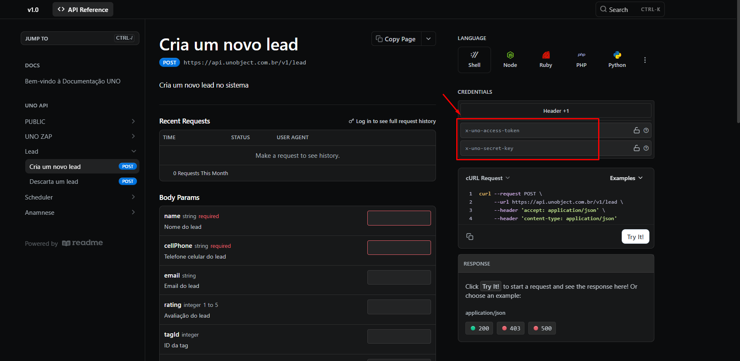Select the PHP language icon
Viewport: 740px width, 361px height.
[x=581, y=60]
